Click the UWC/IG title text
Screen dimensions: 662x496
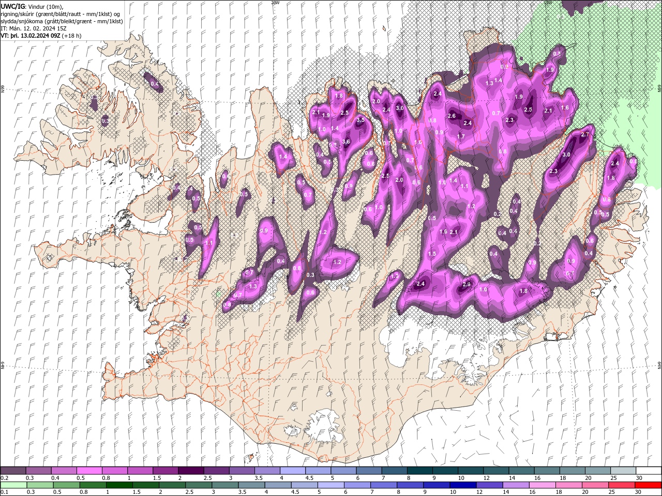[x=13, y=6]
